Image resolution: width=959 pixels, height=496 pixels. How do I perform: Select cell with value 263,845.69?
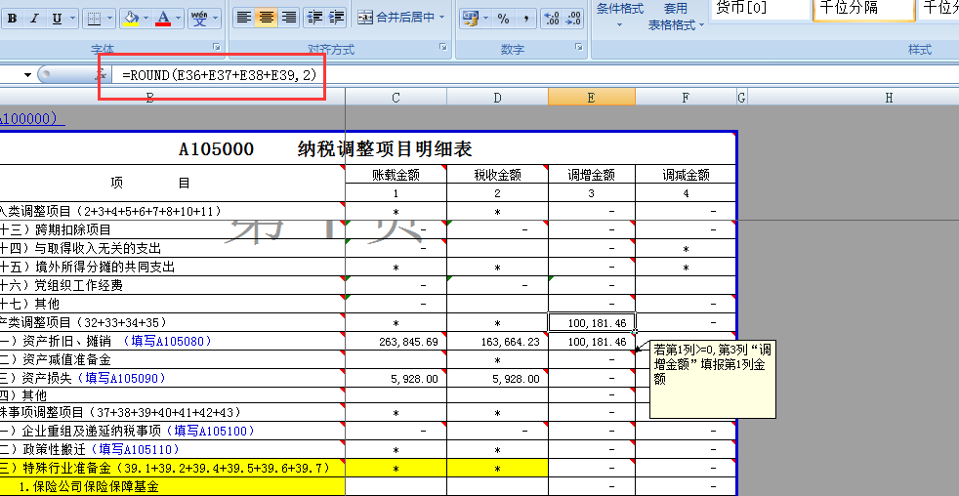[396, 341]
